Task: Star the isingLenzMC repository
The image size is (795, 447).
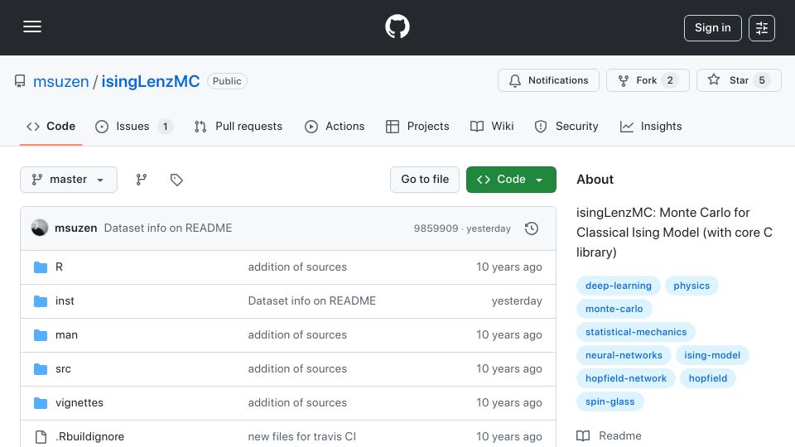Action: point(739,80)
